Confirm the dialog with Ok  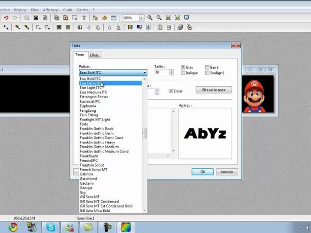pos(203,172)
